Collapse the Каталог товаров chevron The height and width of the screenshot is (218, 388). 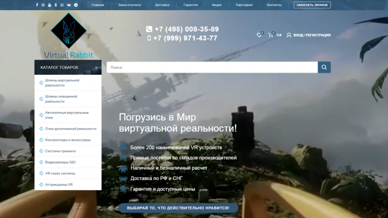[x=96, y=67]
